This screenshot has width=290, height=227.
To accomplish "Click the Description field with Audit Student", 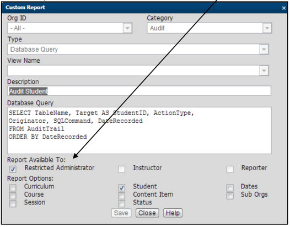I will pos(139,91).
